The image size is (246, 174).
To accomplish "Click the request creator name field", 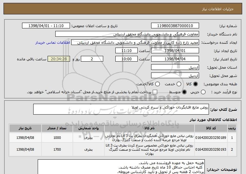I will [x=135, y=42].
